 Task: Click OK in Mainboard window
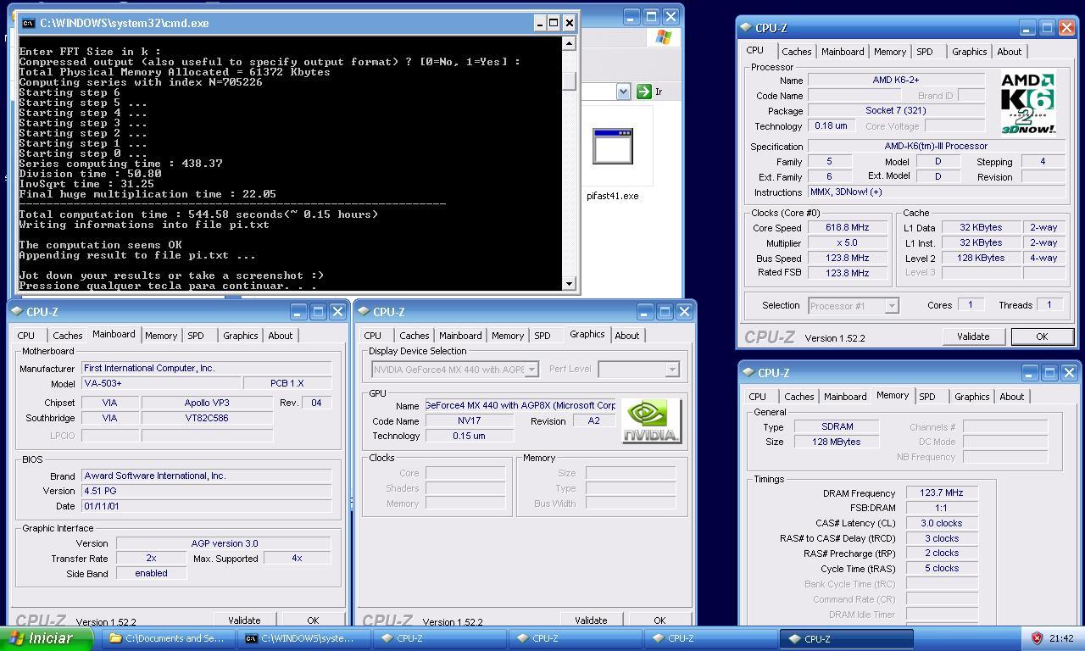(x=313, y=620)
